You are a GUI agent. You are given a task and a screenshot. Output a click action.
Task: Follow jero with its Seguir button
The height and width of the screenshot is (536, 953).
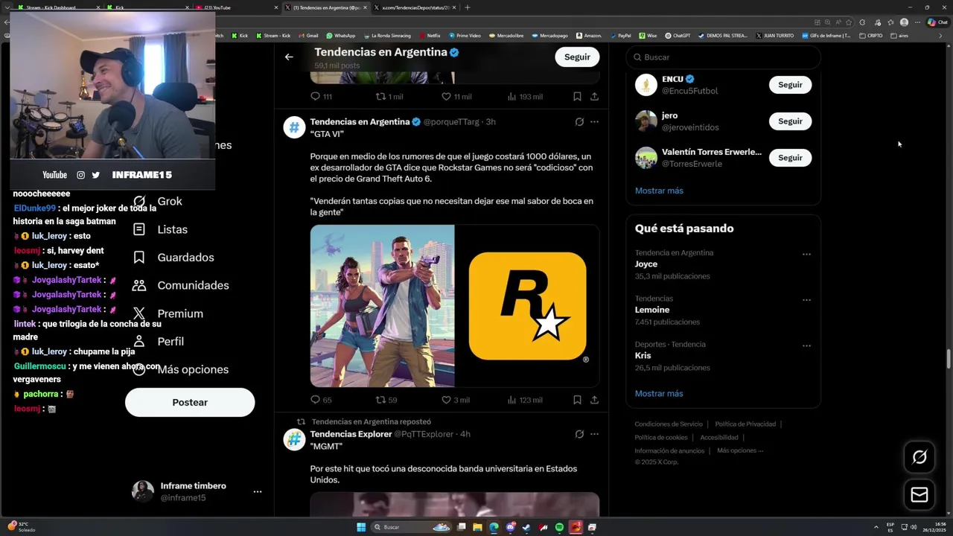coord(790,121)
